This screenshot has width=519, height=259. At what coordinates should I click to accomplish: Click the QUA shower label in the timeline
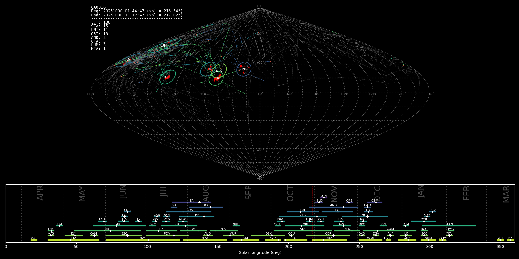[x=406, y=224]
